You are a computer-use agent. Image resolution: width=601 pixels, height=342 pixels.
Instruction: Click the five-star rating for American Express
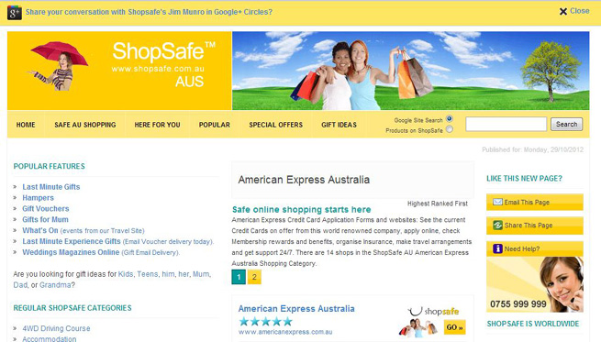click(265, 321)
